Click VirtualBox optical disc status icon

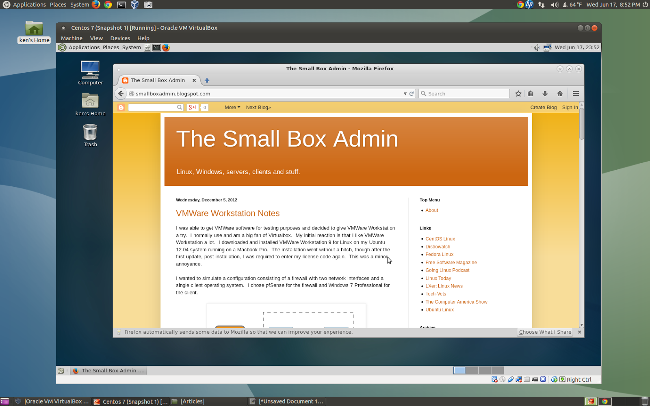[503, 380]
